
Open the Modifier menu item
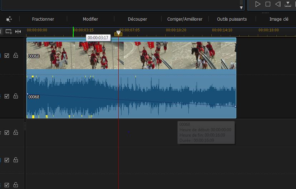[x=90, y=19]
